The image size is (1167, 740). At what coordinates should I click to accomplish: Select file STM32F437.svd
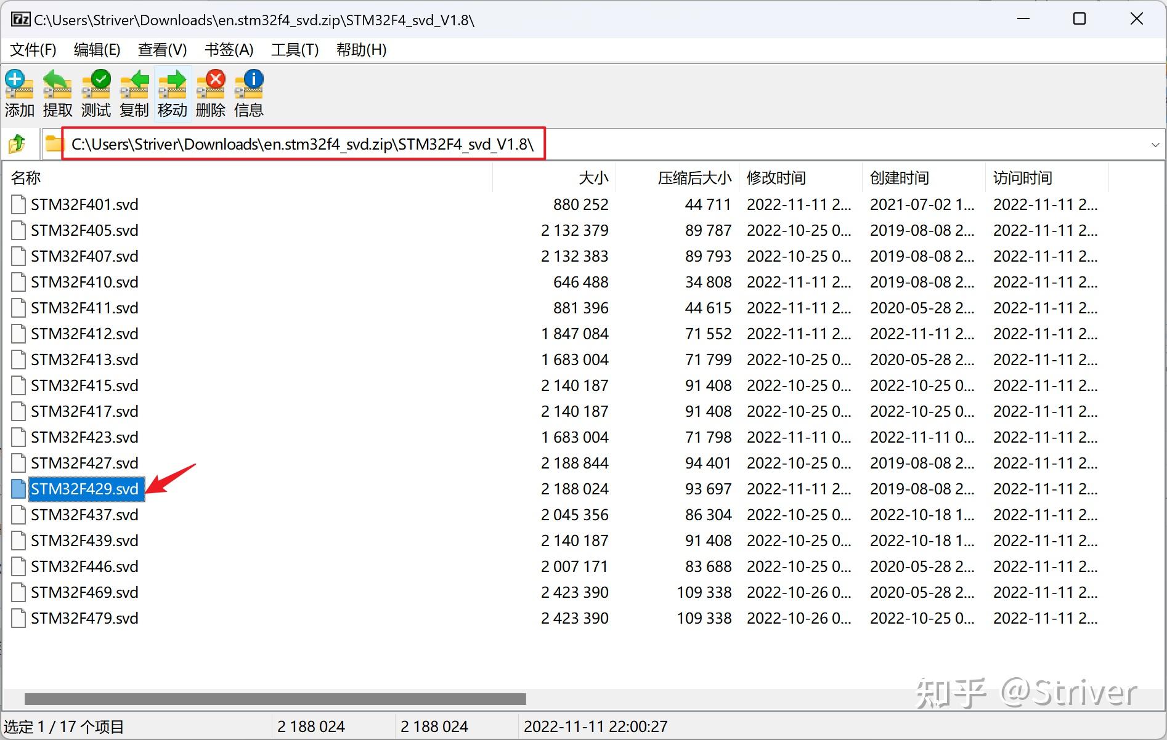85,515
